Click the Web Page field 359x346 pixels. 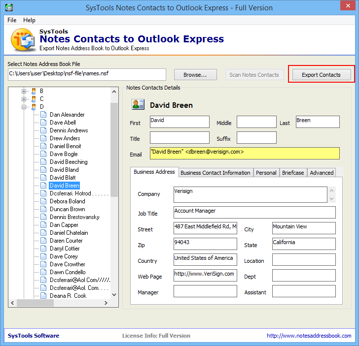(205, 275)
